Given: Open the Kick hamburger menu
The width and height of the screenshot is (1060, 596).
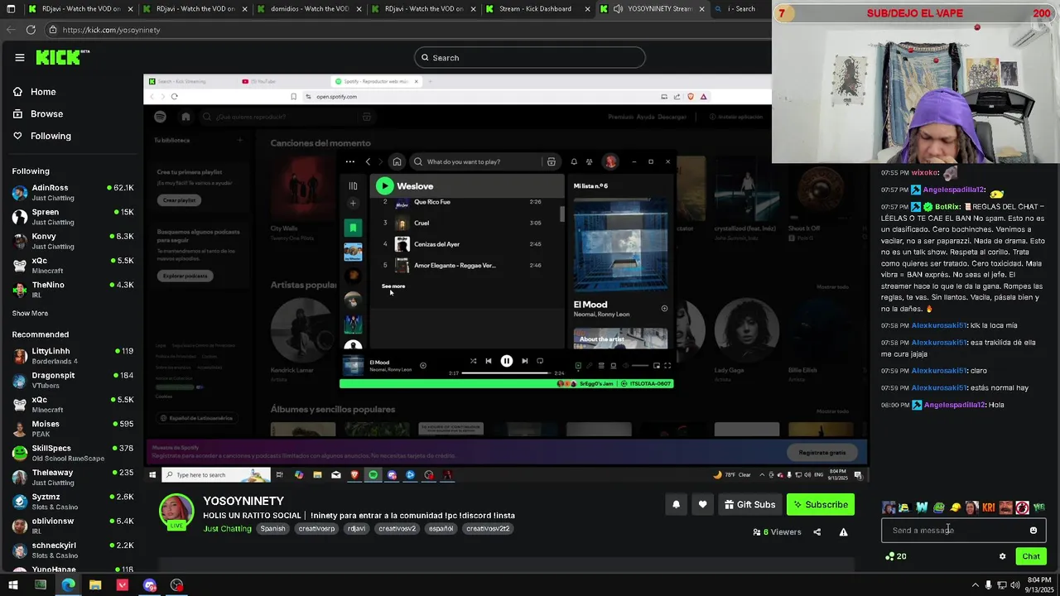Looking at the screenshot, I should click(x=19, y=57).
